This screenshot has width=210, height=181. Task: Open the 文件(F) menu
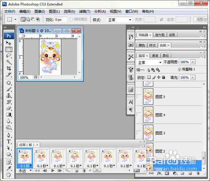click(x=10, y=11)
